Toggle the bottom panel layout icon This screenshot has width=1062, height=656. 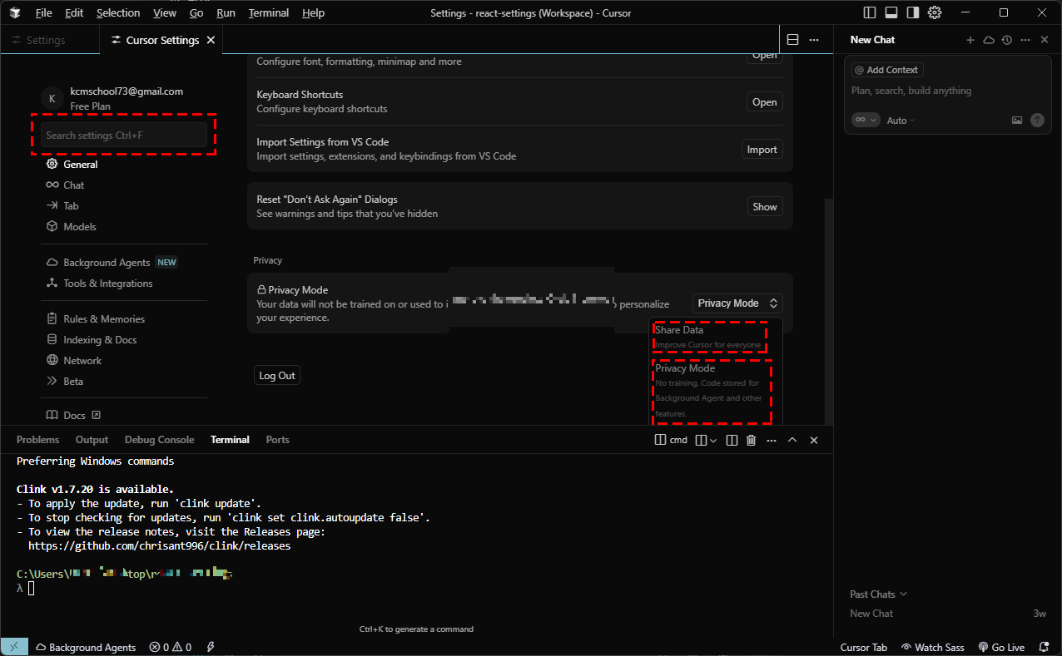point(891,12)
